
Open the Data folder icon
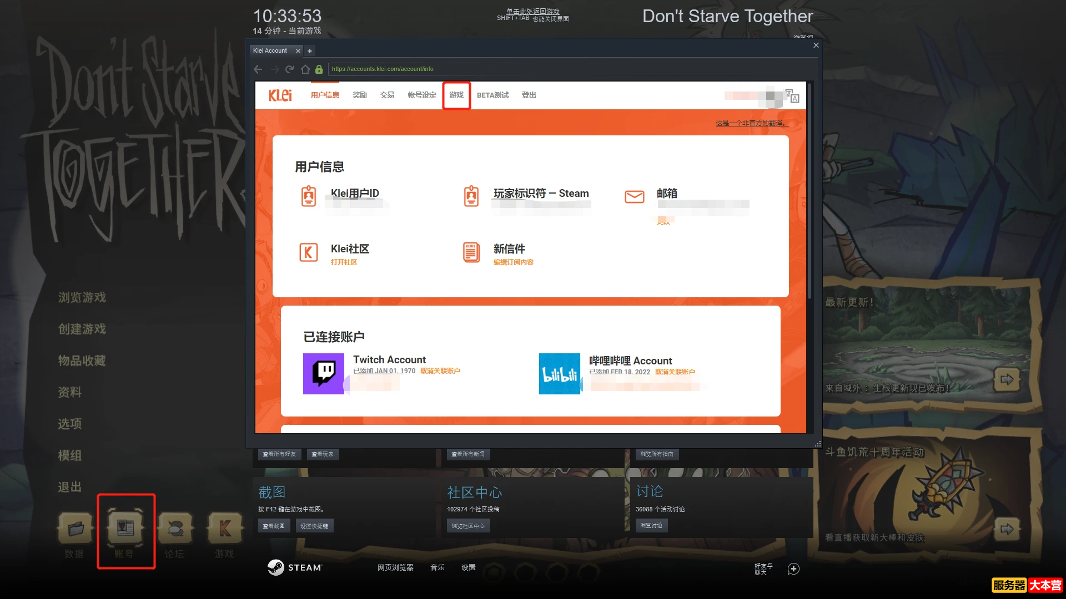(75, 529)
